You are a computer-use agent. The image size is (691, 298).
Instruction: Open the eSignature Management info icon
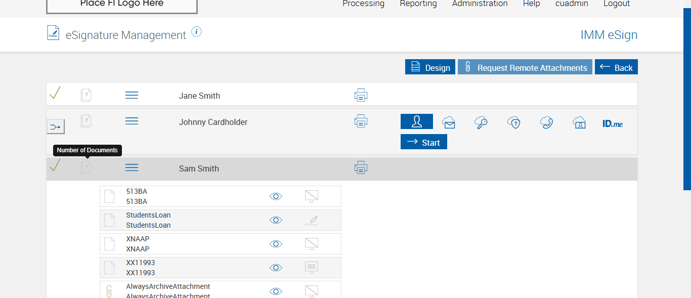pos(197,32)
